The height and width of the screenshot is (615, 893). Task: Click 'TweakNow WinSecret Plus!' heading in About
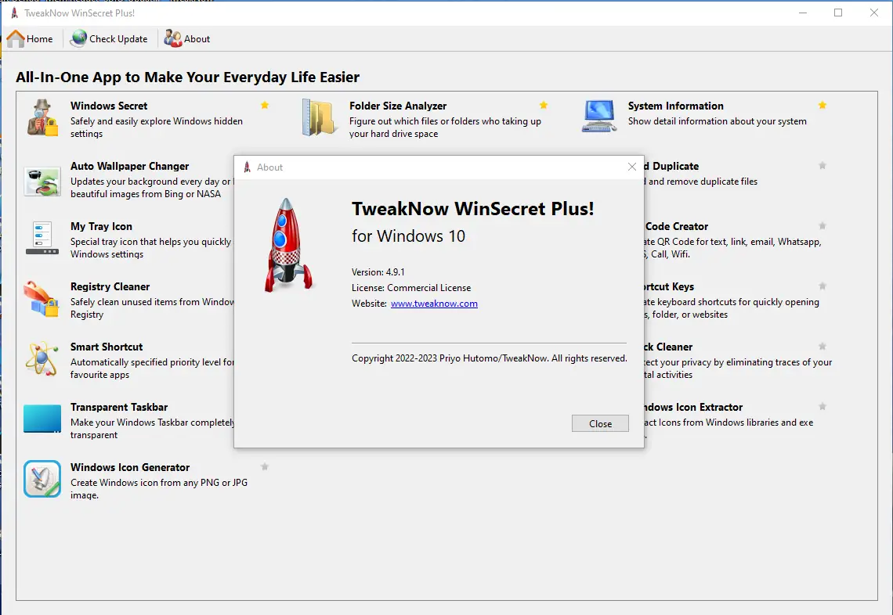[x=472, y=209]
